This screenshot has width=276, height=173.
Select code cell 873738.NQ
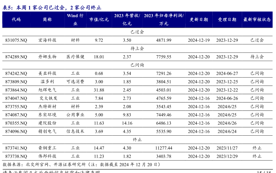pyautogui.click(x=16, y=156)
